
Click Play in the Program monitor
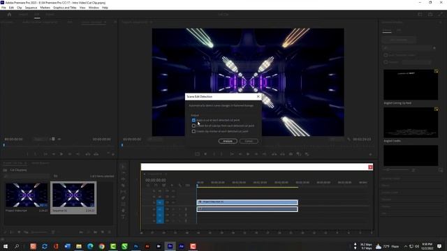click(248, 154)
